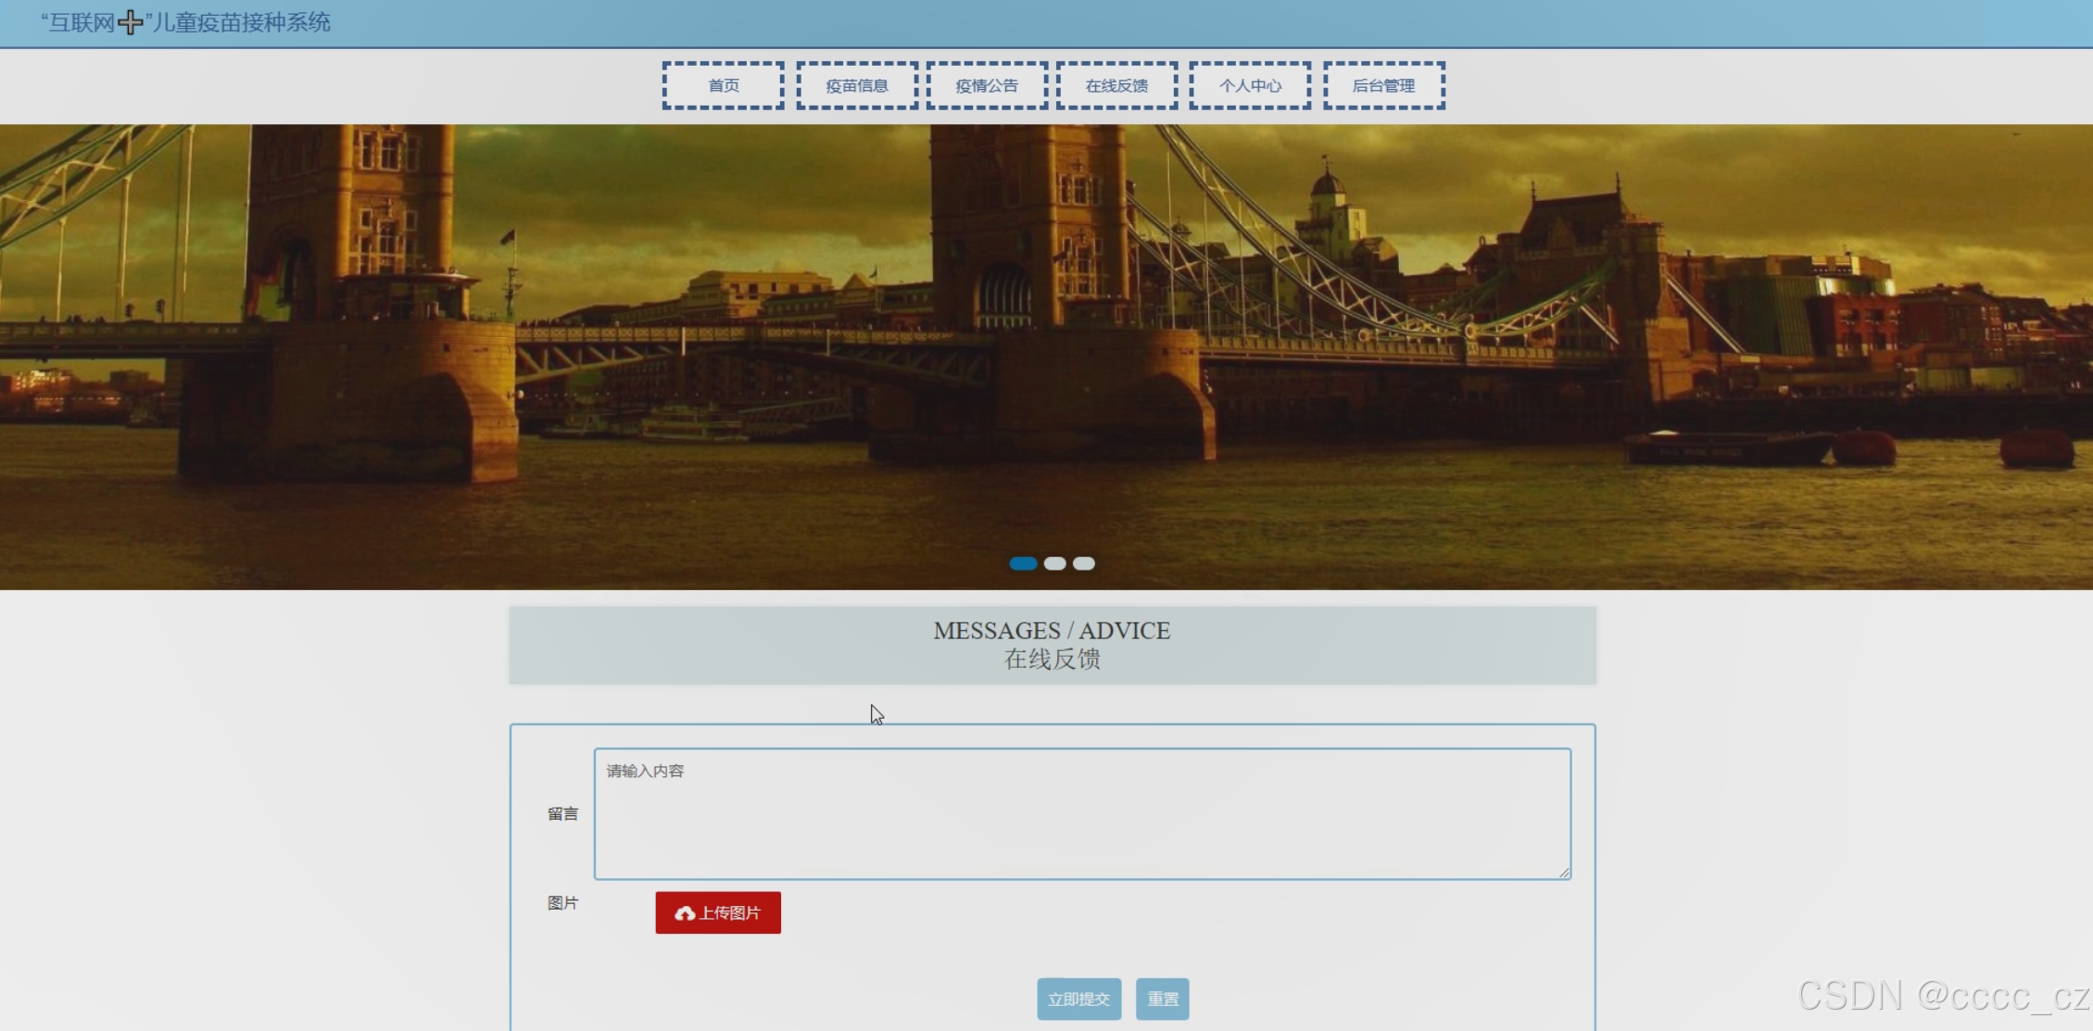Click the cloud upload icon
This screenshot has width=2093, height=1031.
(685, 913)
